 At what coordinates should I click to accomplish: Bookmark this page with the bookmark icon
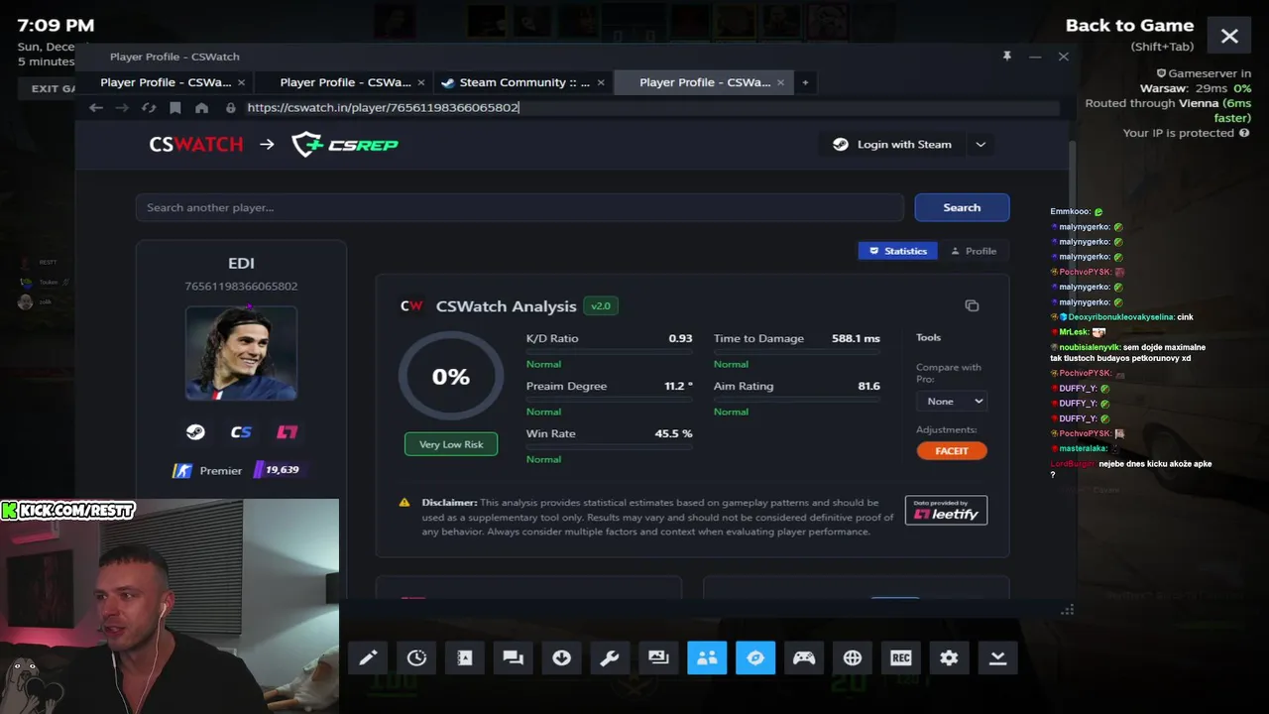pyautogui.click(x=175, y=107)
